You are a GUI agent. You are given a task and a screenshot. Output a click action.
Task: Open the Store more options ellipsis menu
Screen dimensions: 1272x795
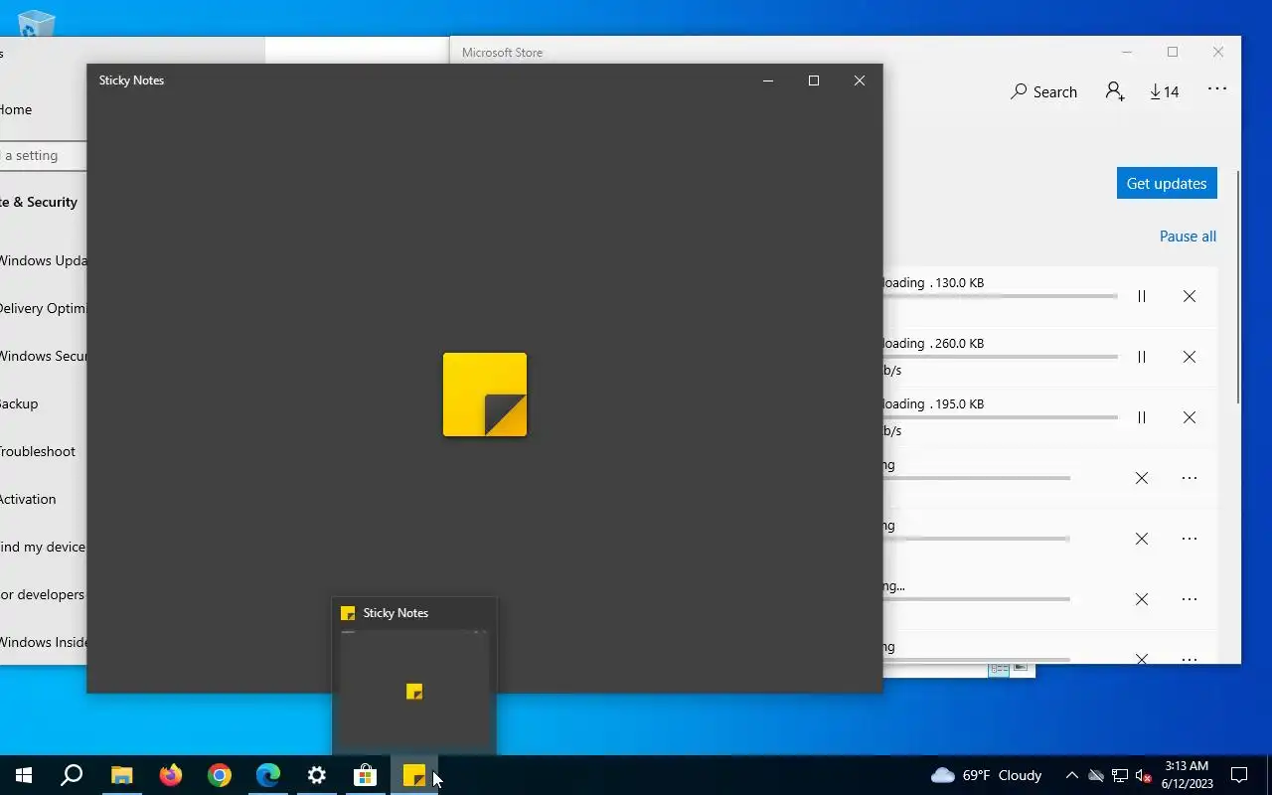point(1217,89)
